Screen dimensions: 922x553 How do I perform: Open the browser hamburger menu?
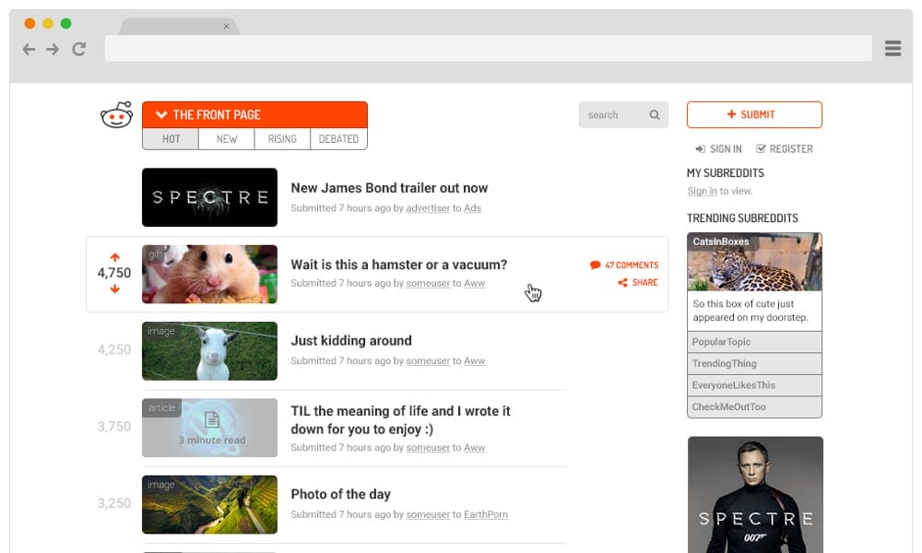tap(892, 48)
